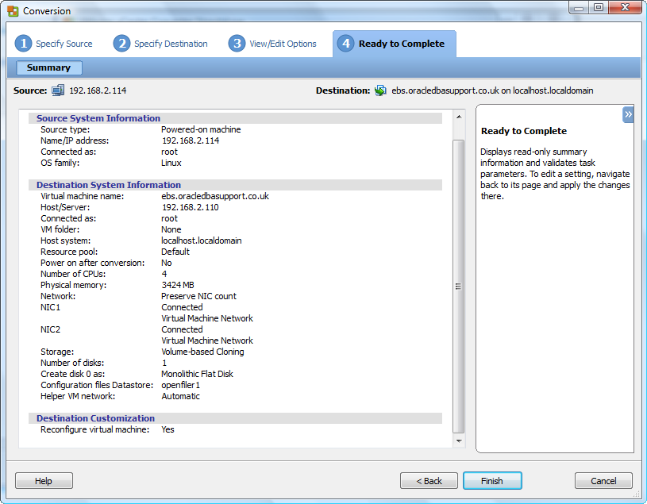Image resolution: width=647 pixels, height=504 pixels.
Task: Click the Destination Customization section header
Action: click(95, 418)
